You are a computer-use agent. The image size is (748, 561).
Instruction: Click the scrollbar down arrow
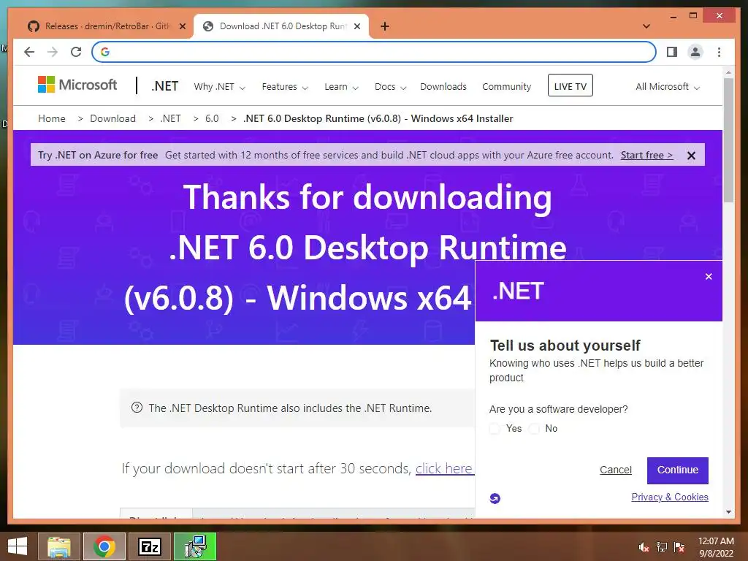pos(728,512)
